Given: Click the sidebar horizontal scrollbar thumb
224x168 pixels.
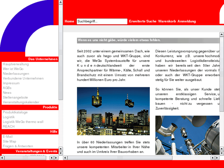Looking at the screenshot, I should tap(25, 158).
